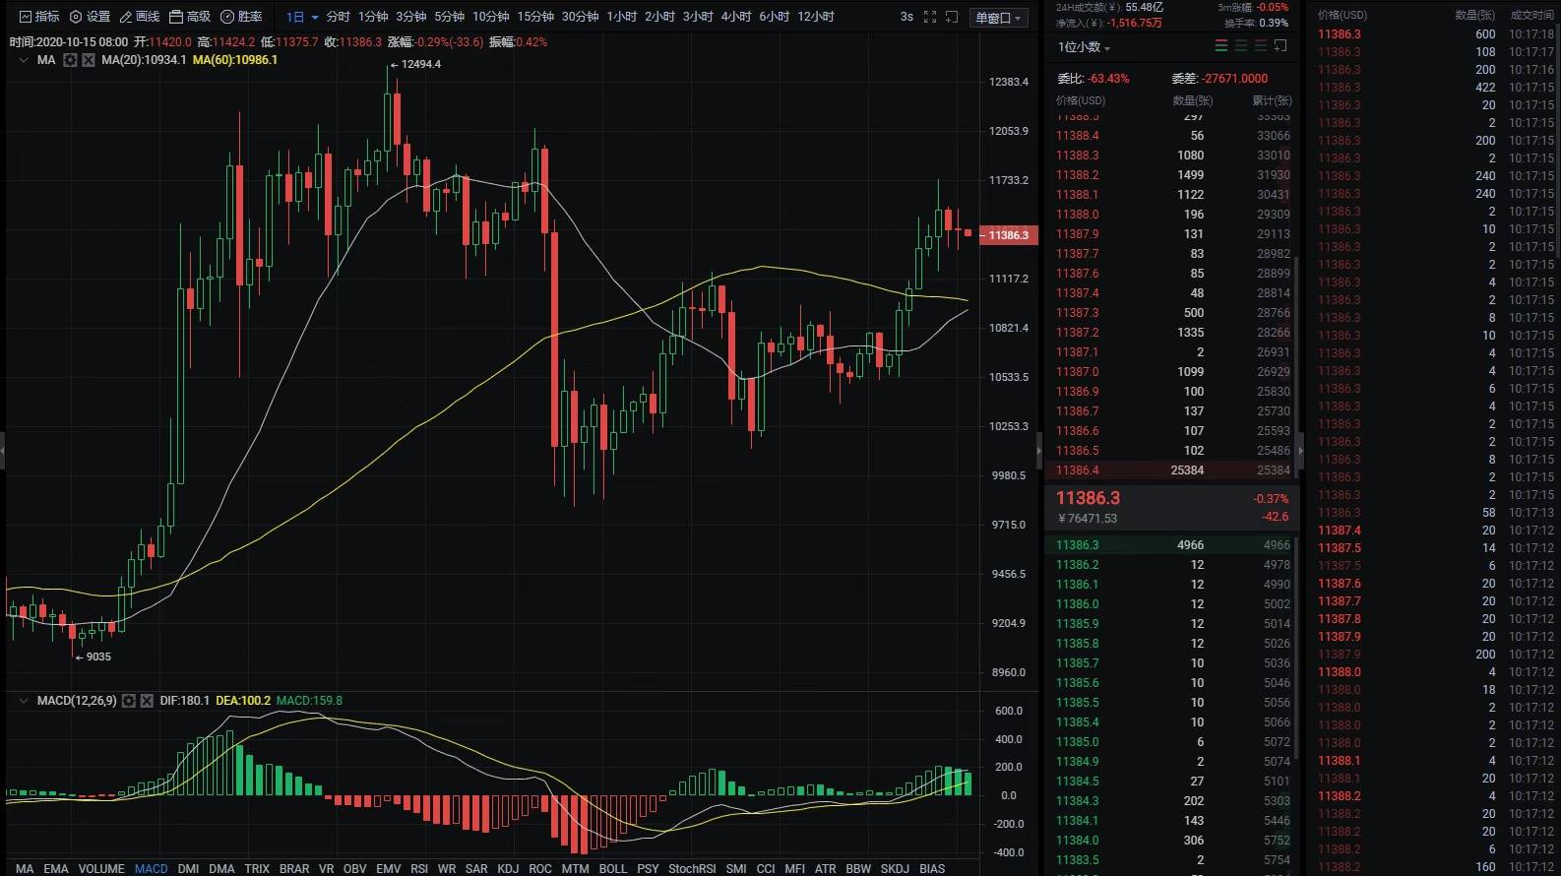Select the EMA indicator tab
This screenshot has width=1561, height=876.
56,869
